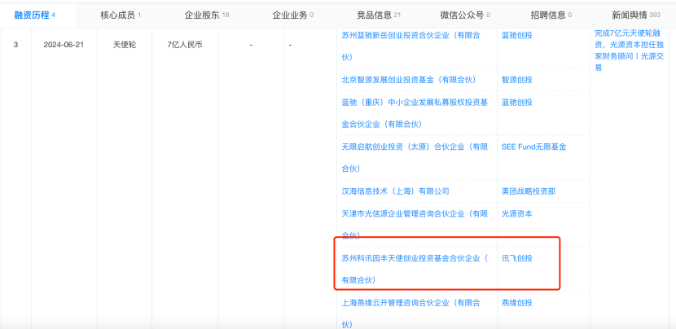The height and width of the screenshot is (329, 676).
Task: Open 蓝驰（重庆）中小企业发展私募股权投资基金 link
Action: pos(415,113)
